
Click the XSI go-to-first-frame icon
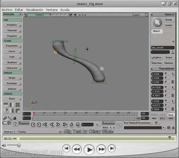tap(45, 124)
